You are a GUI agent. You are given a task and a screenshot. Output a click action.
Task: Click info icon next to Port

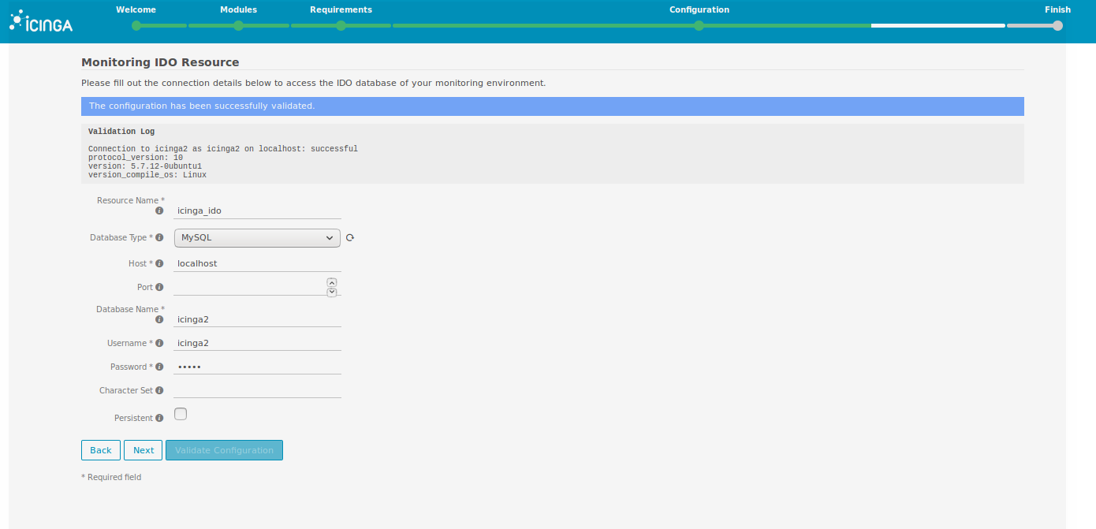[x=159, y=288]
